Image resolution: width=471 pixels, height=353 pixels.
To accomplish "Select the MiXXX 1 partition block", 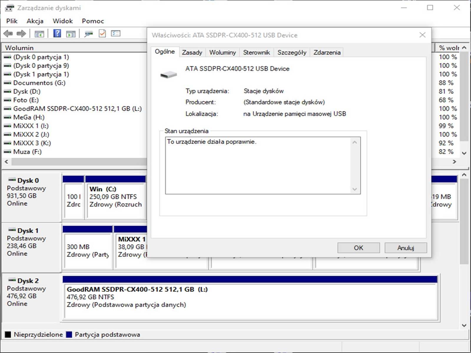I will coord(131,248).
